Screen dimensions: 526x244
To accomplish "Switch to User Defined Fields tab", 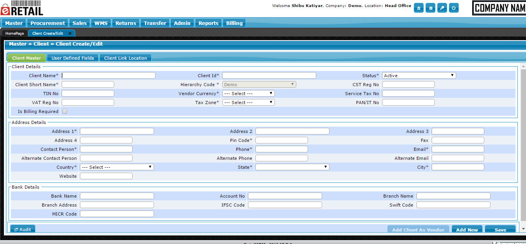I will click(73, 58).
